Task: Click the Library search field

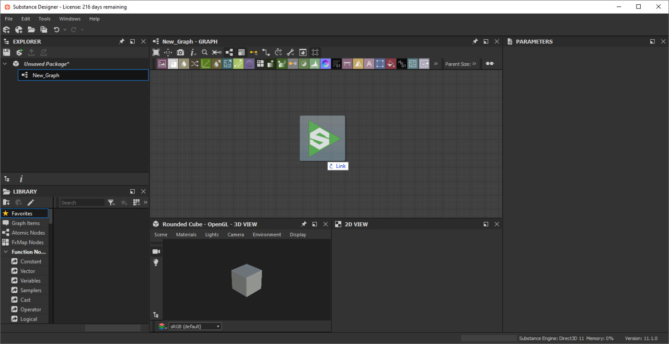Action: [x=82, y=202]
